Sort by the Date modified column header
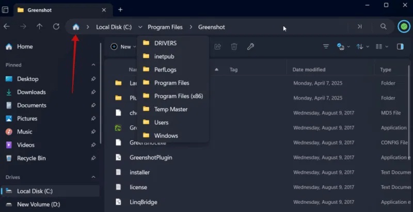 (x=309, y=70)
